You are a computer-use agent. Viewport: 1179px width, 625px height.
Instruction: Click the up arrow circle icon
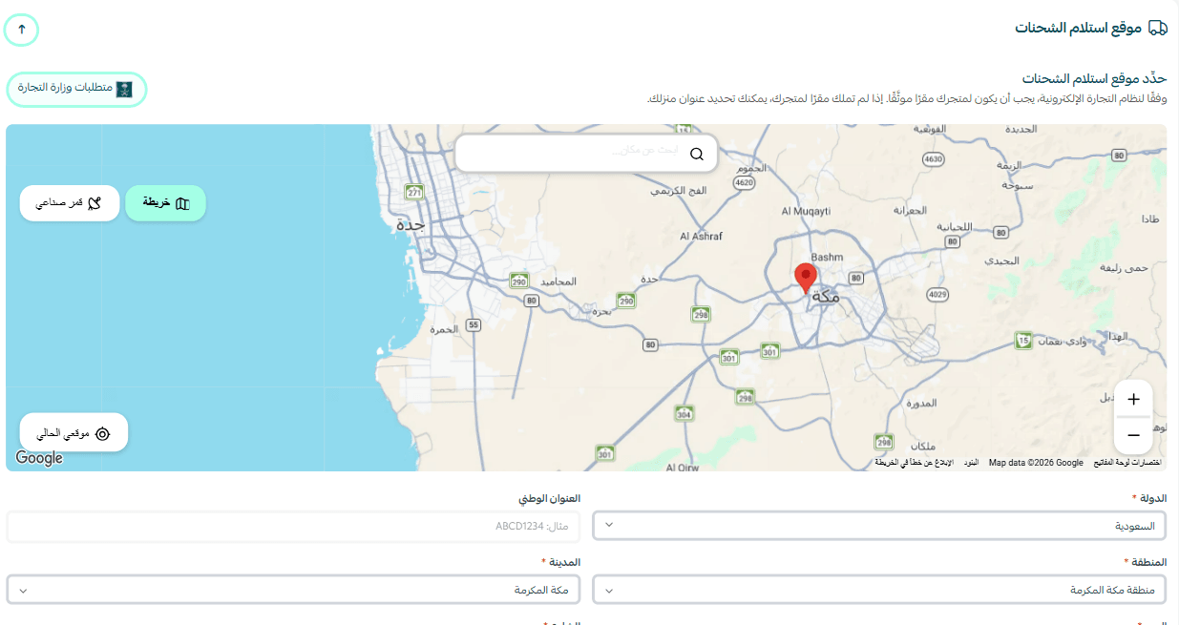[x=21, y=30]
